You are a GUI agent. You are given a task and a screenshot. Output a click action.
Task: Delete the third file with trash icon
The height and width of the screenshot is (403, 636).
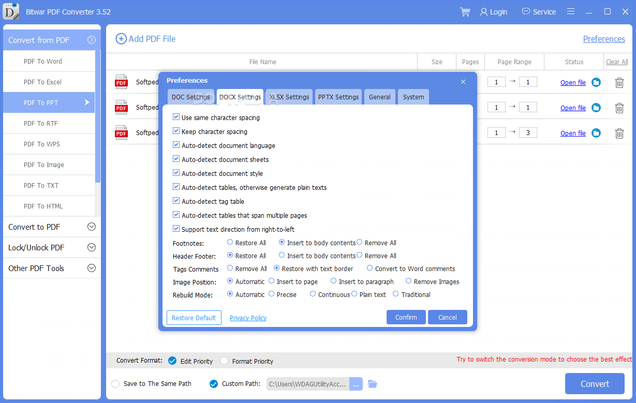point(619,133)
